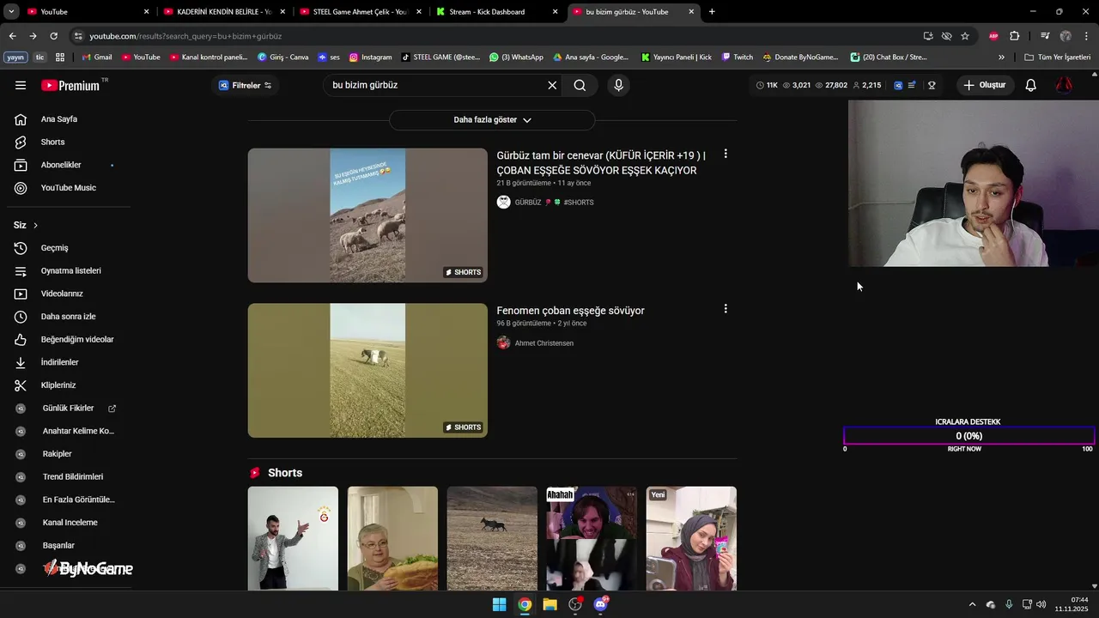Open the 07:44 clock and date
Viewport: 1099px width, 618px height.
tap(1072, 604)
